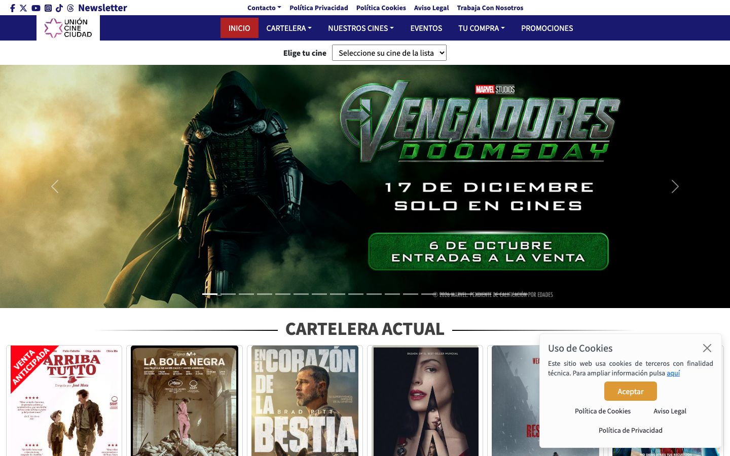Open the YouTube social icon

tap(36, 8)
